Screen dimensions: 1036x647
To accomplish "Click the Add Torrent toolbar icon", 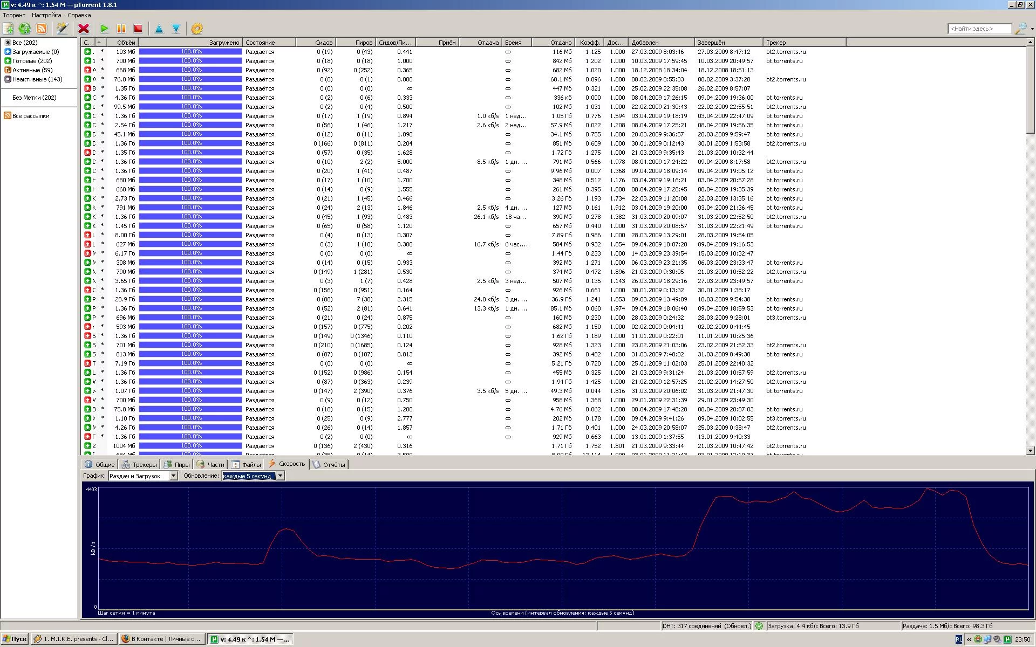I will 9,29.
